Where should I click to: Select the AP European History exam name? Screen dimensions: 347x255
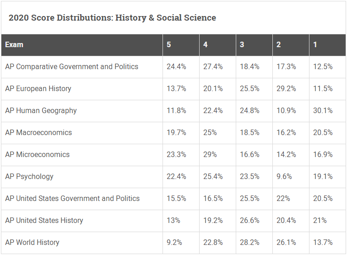(x=38, y=89)
